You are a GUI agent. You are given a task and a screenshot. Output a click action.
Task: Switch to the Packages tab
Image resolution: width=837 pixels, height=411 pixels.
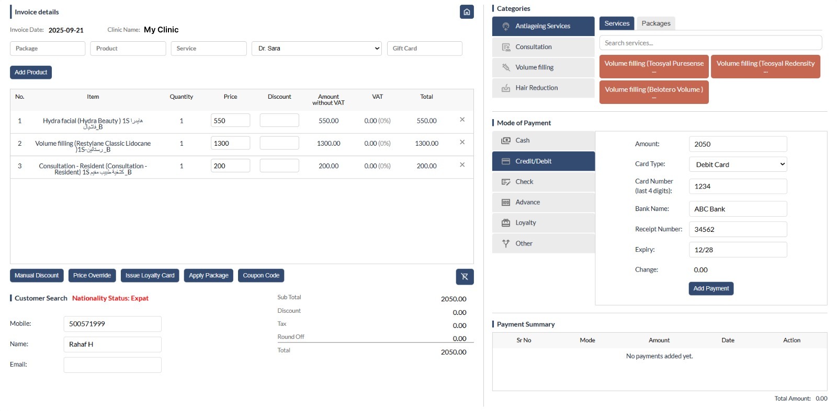[656, 23]
